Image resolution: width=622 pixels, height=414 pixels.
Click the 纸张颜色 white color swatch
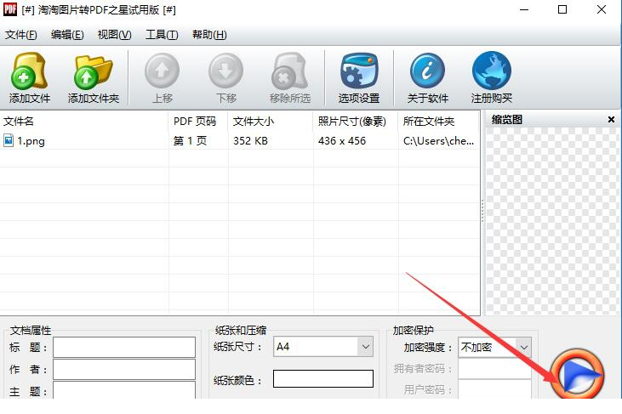(323, 379)
